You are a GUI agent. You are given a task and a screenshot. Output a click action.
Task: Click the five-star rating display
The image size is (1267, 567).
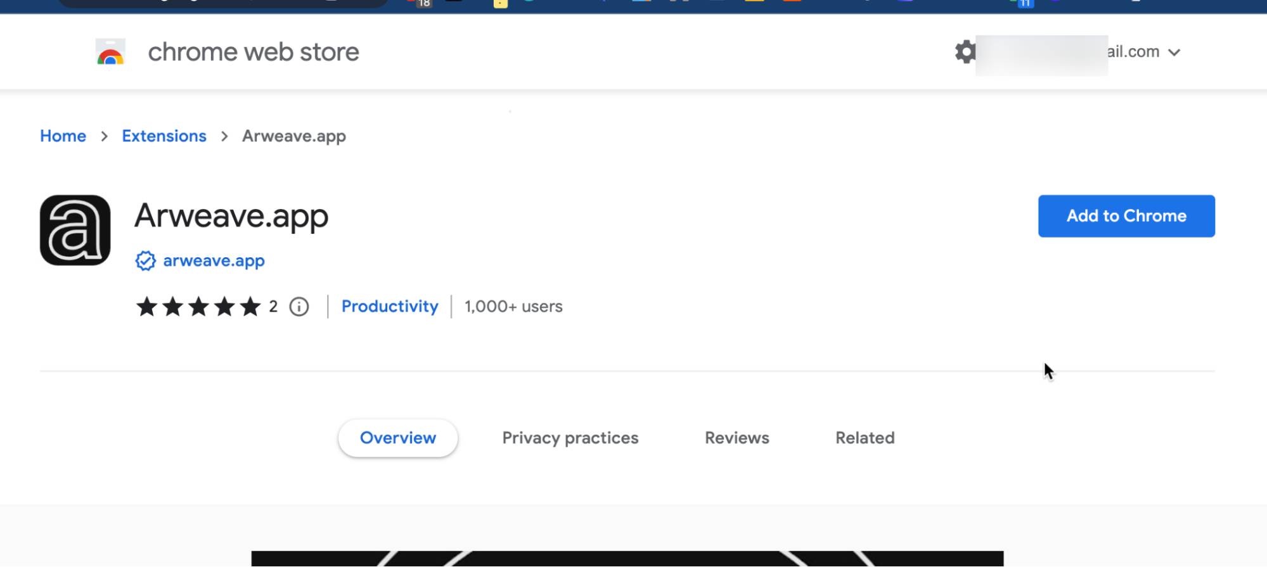pyautogui.click(x=198, y=307)
